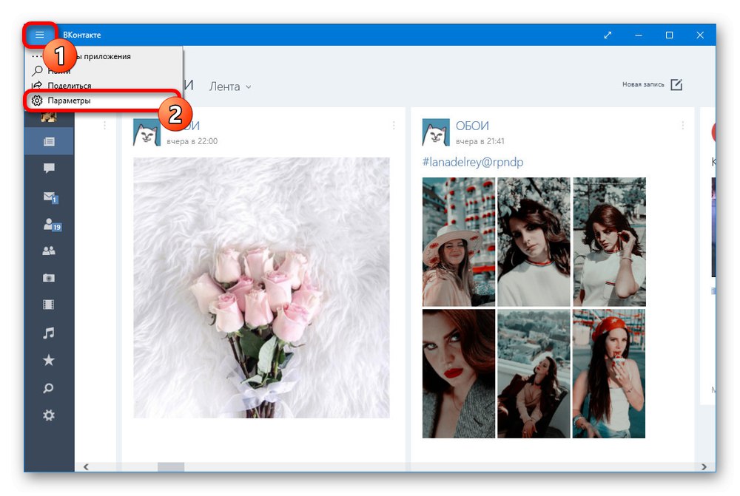
Task: Click hashtag #lanadelrey@rpndp
Action: click(x=472, y=162)
